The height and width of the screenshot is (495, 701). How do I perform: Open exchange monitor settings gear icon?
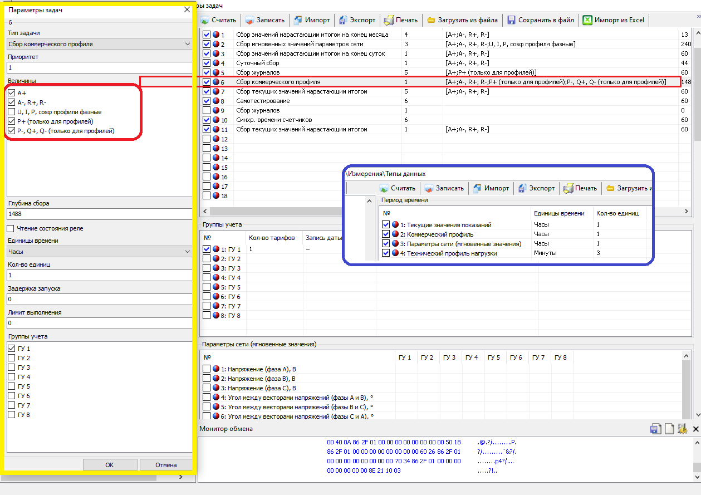683,429
